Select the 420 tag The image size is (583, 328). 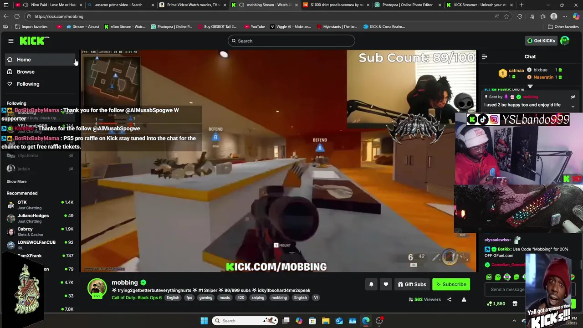tap(241, 297)
